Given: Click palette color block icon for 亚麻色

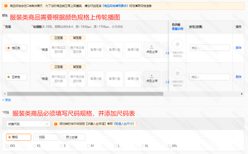Looking at the screenshot, I should (x=178, y=73).
